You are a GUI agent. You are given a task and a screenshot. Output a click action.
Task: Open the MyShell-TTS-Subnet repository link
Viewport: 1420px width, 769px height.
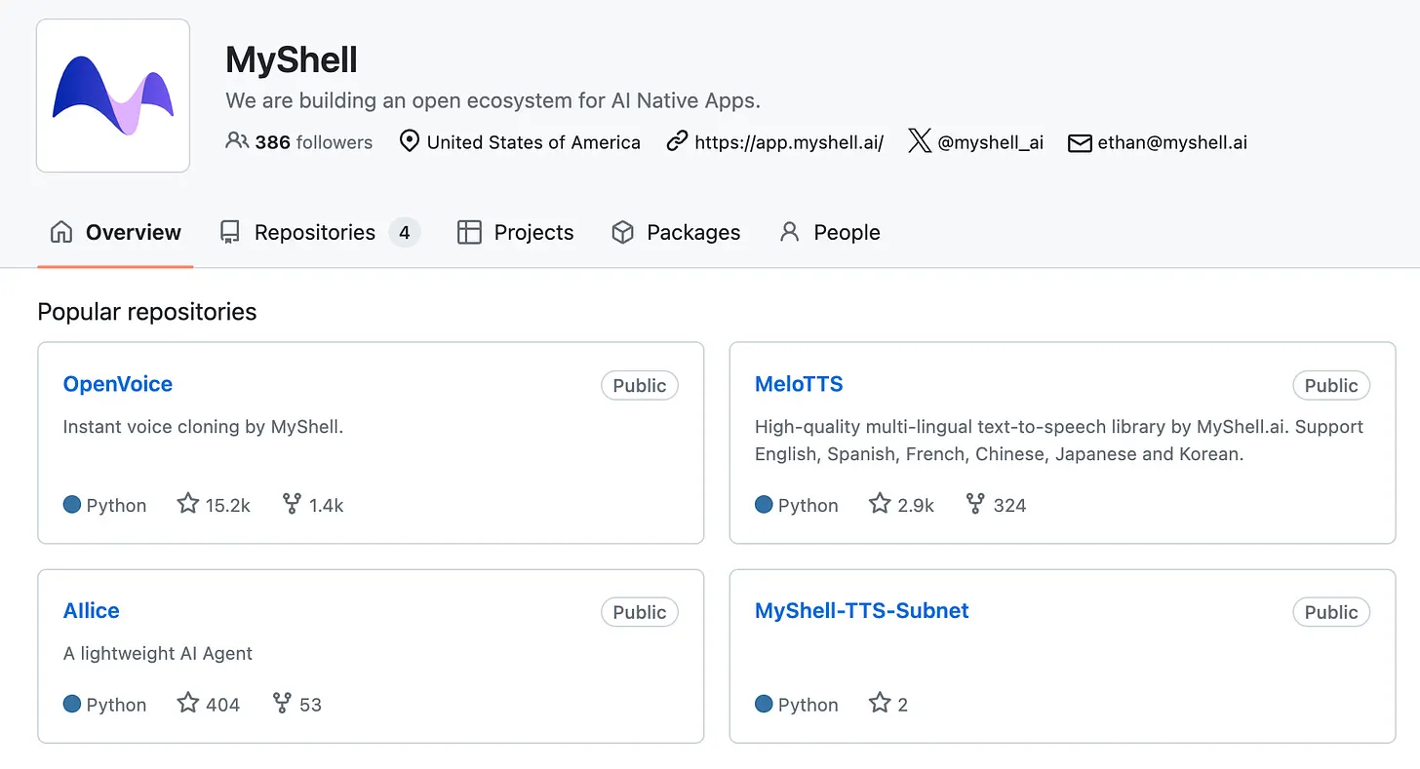click(x=862, y=611)
